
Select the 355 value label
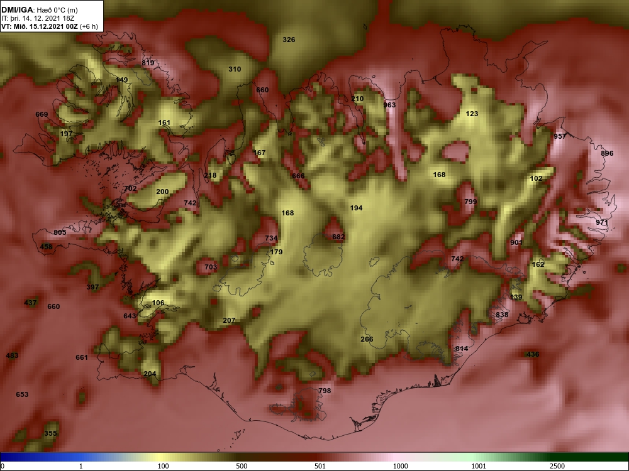(x=50, y=433)
